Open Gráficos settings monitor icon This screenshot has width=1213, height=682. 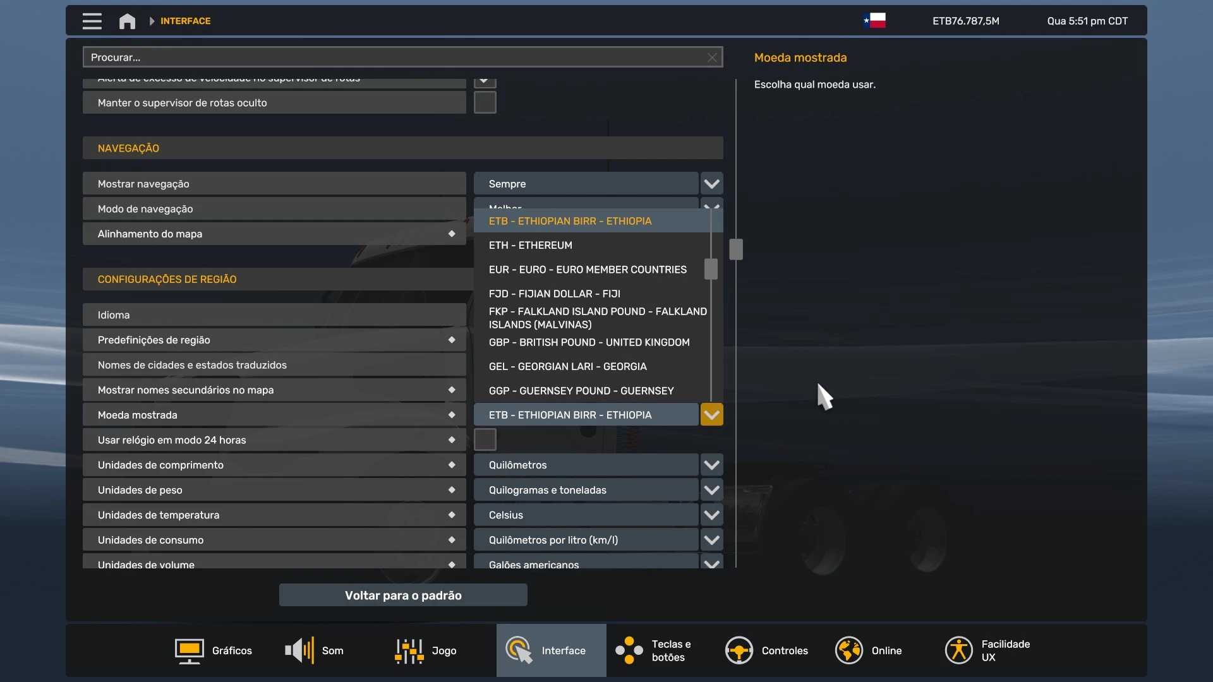click(x=189, y=650)
